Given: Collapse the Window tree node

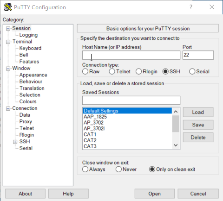Looking at the screenshot, I should tap(8, 69).
